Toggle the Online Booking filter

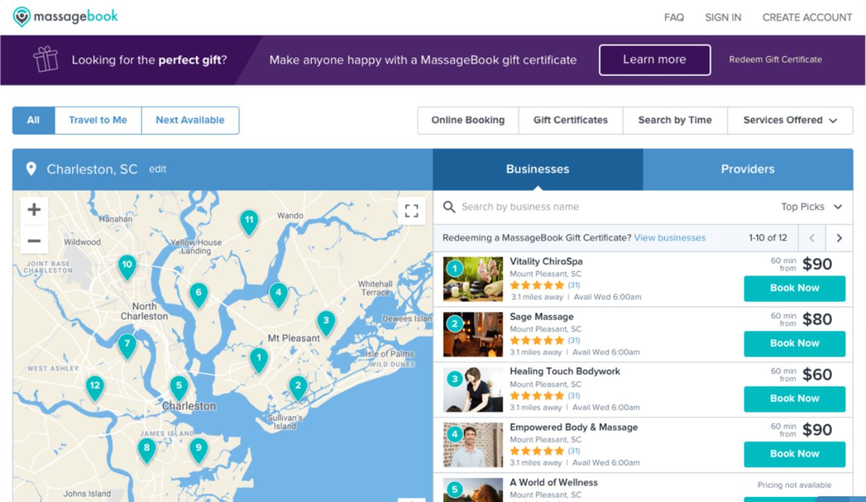click(x=468, y=120)
